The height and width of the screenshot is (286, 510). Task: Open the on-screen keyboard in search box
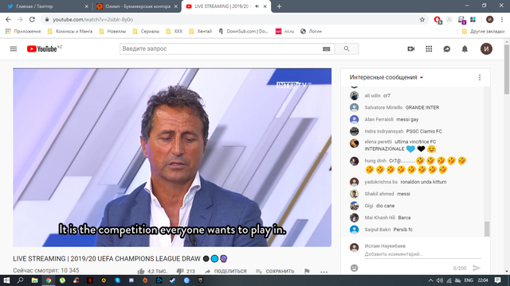[326, 49]
